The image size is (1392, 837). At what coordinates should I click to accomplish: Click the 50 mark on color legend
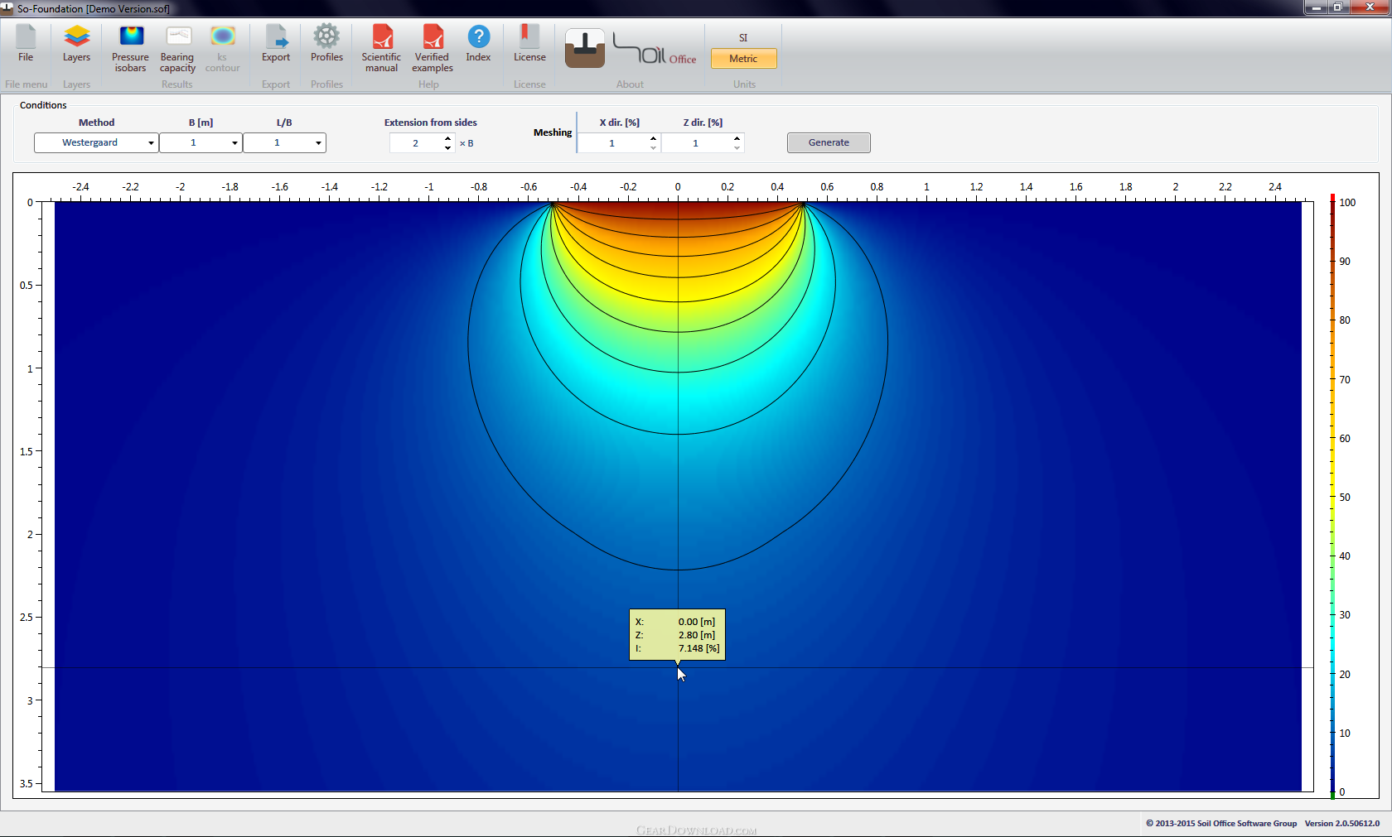pos(1345,498)
